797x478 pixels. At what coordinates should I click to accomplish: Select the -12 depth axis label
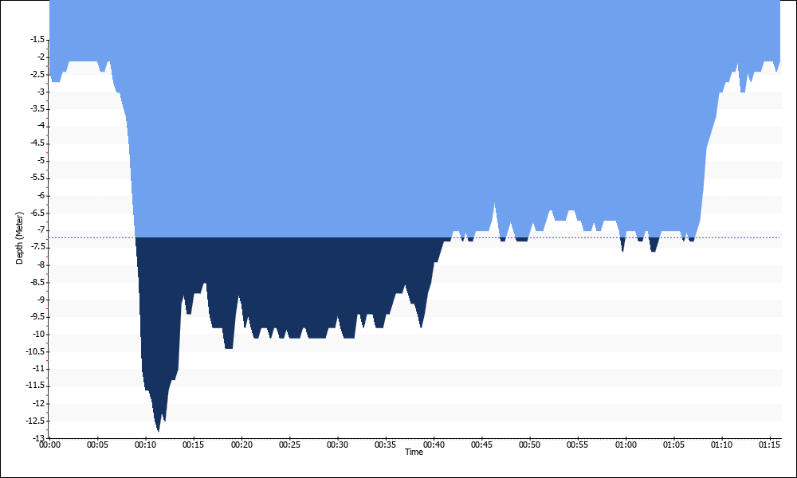tap(38, 403)
